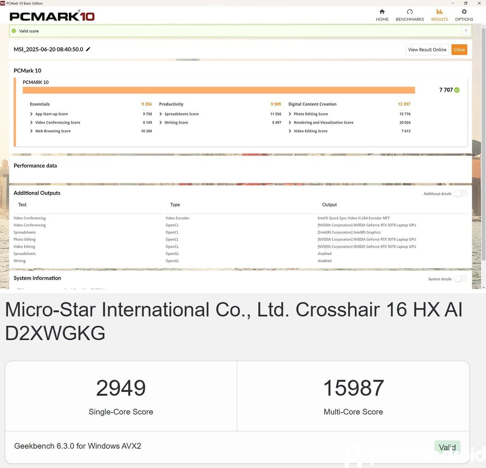
Task: Click the Geekbench 6.3.0 for Windows AVX2 text
Action: pyautogui.click(x=78, y=446)
